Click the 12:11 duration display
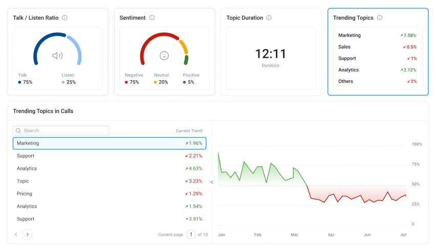This screenshot has width=436, height=251. [271, 54]
